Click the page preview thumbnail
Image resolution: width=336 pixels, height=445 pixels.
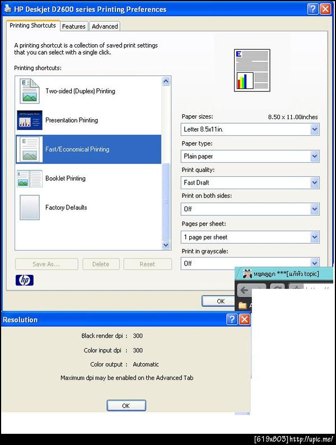click(x=252, y=71)
